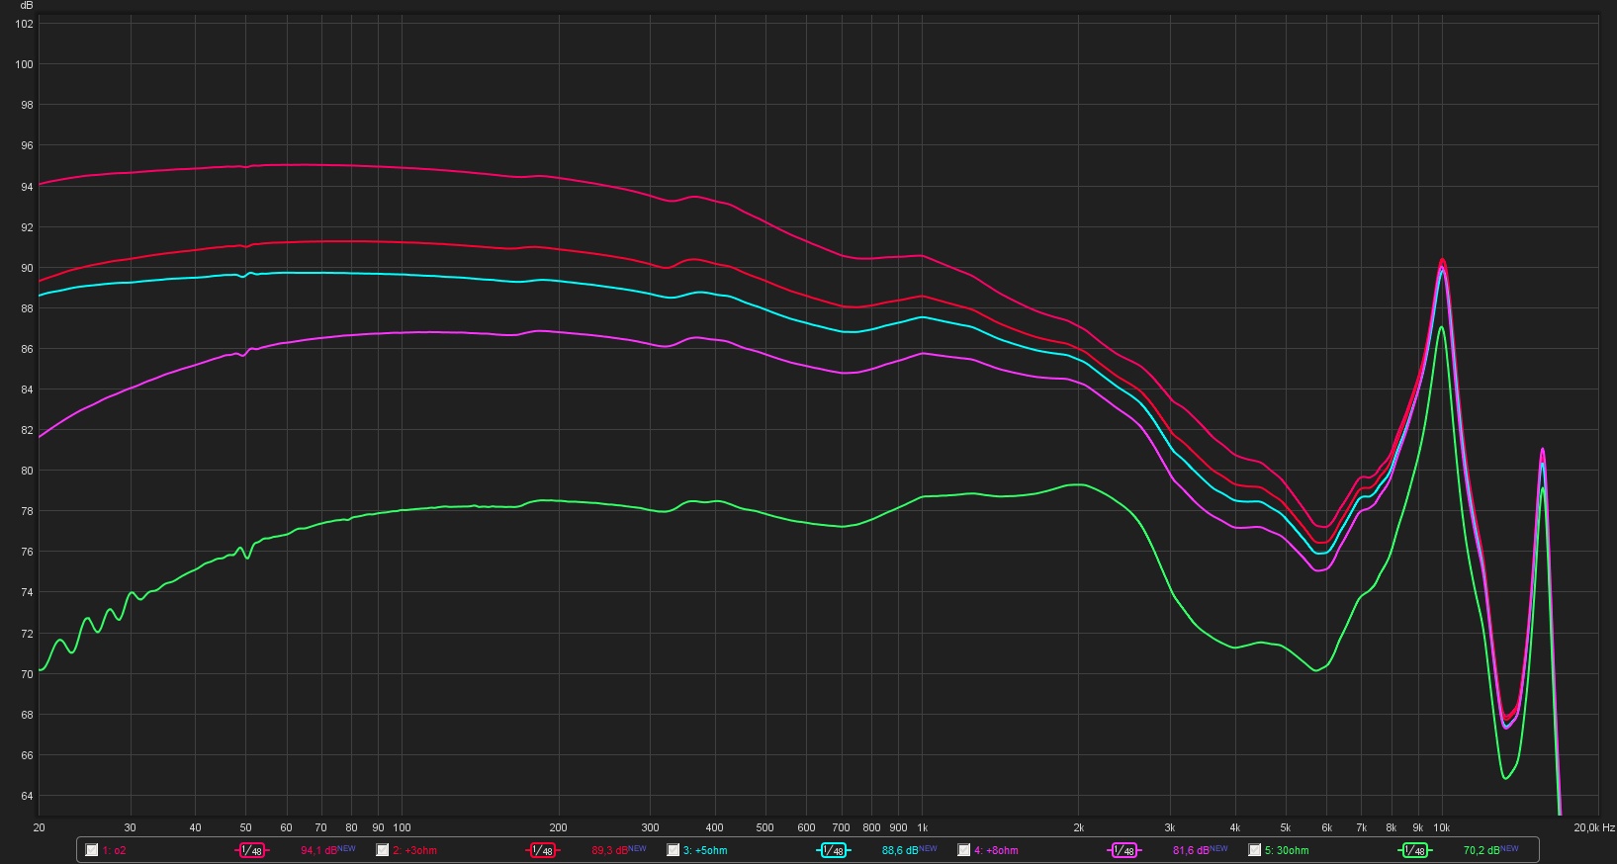The image size is (1617, 864).
Task: Select the '1: o2' trace label
Action: [114, 850]
